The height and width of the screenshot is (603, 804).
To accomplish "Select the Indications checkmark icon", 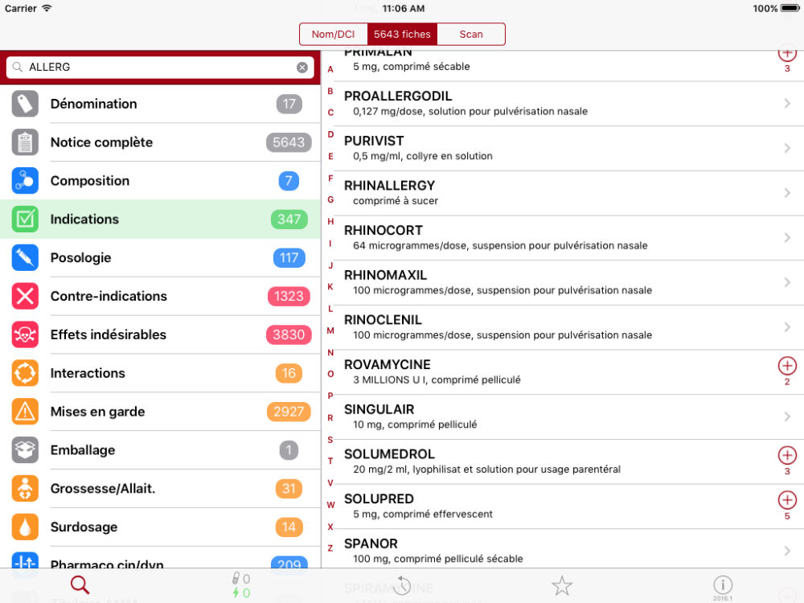I will (x=25, y=219).
